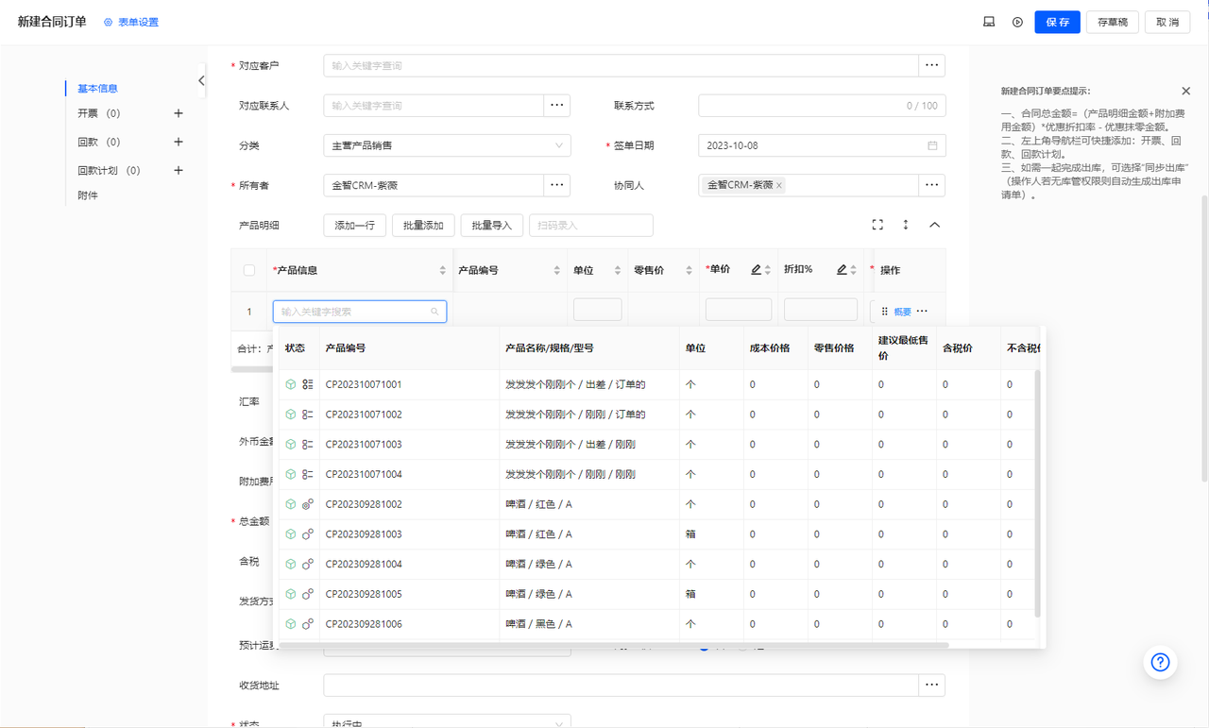The width and height of the screenshot is (1209, 728).
Task: Open 对应联系人 ellipsis lookup button
Action: point(557,105)
